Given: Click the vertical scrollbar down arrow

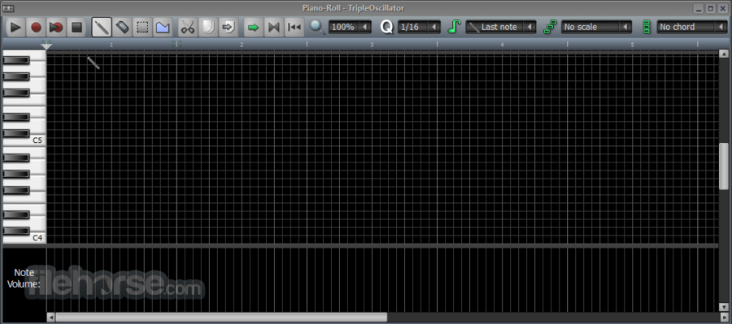Looking at the screenshot, I should 724,308.
